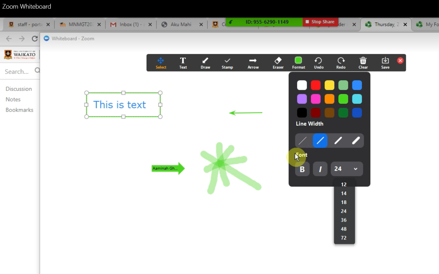The width and height of the screenshot is (439, 274).
Task: Pick the red color swatch
Action: 316,85
